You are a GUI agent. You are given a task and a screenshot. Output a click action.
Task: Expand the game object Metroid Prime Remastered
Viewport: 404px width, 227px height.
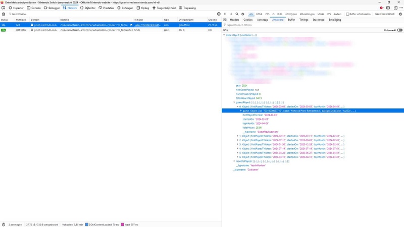(241, 110)
